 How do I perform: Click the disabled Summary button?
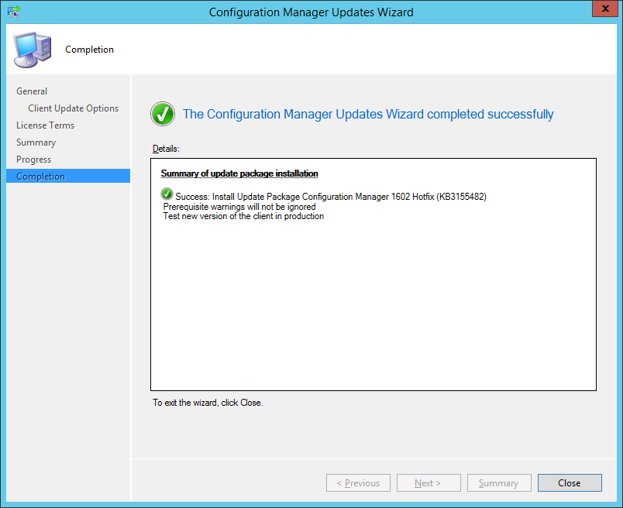click(x=499, y=482)
